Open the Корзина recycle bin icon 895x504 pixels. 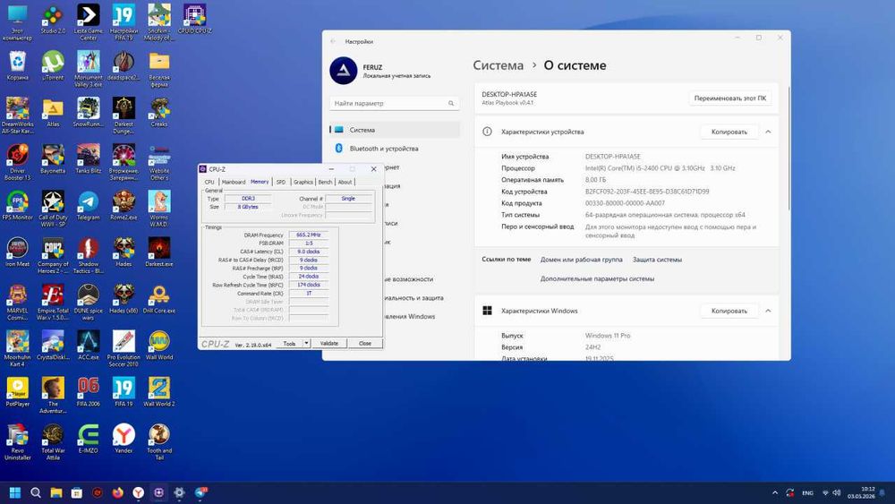(x=18, y=66)
